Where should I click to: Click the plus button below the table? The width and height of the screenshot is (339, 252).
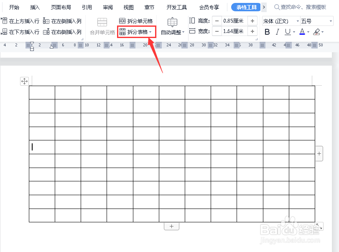pos(171,226)
